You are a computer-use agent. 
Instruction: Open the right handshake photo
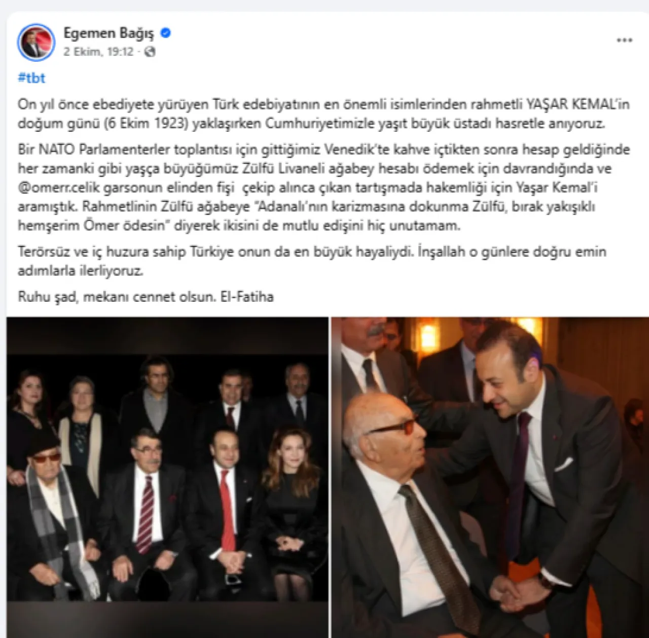point(490,477)
